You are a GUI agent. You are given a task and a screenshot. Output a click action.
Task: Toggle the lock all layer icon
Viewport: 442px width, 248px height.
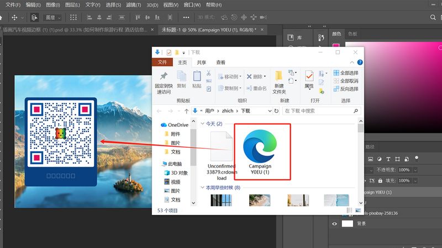pyautogui.click(x=380, y=181)
